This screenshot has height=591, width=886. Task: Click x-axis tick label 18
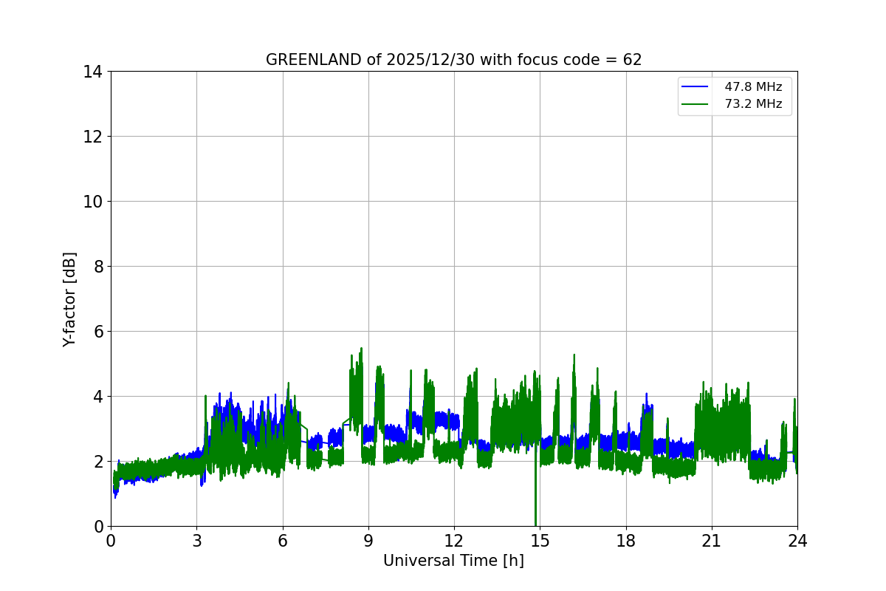[x=626, y=541]
